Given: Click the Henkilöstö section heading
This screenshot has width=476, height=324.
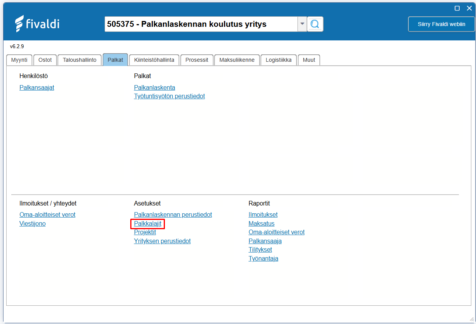Looking at the screenshot, I should tap(34, 76).
